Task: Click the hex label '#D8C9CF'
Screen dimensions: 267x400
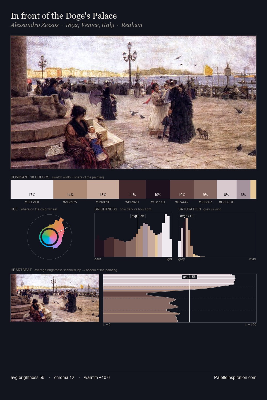Action: point(226,202)
